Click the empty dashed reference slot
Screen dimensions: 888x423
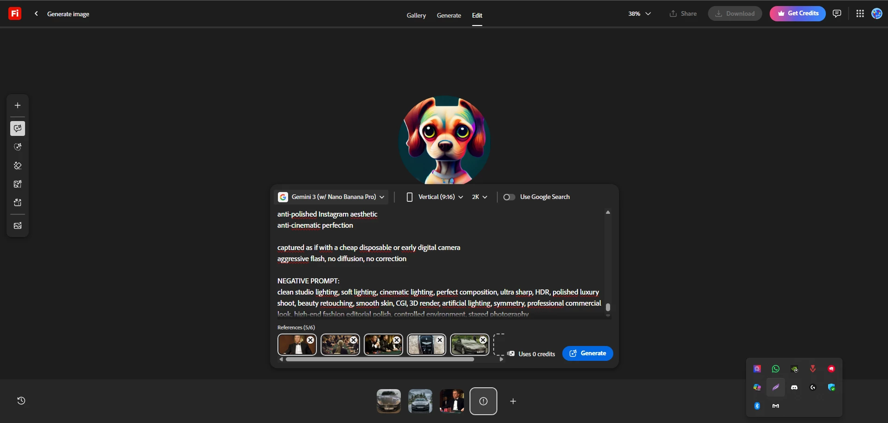pos(499,345)
